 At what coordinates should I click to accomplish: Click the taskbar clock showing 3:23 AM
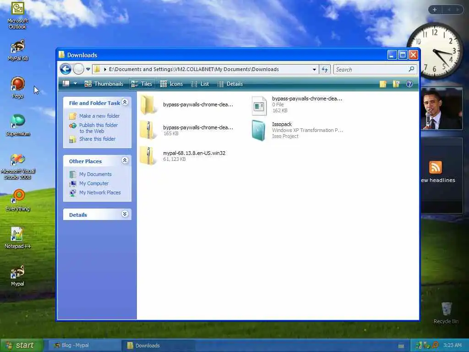(x=452, y=345)
